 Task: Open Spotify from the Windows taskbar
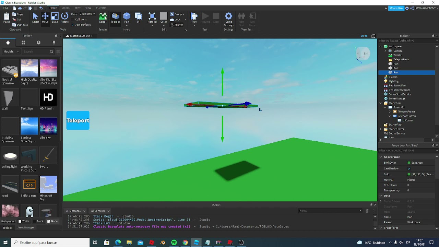[174, 243]
